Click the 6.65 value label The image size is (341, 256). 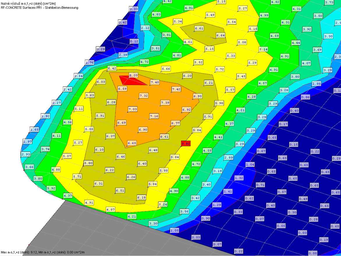pos(132,143)
